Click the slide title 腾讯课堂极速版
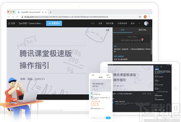 click(x=46, y=53)
